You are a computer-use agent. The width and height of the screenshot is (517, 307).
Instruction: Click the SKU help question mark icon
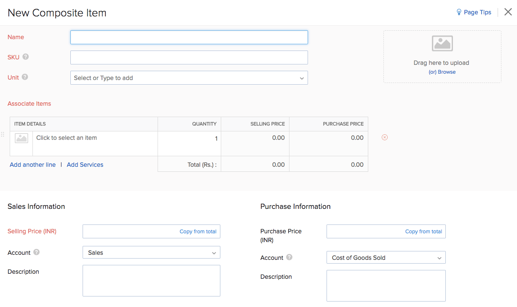[x=26, y=57]
